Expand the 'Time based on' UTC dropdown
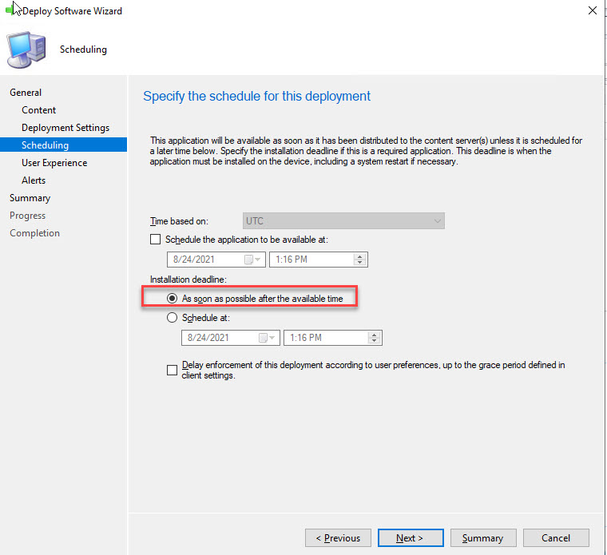This screenshot has height=555, width=607. 436,221
